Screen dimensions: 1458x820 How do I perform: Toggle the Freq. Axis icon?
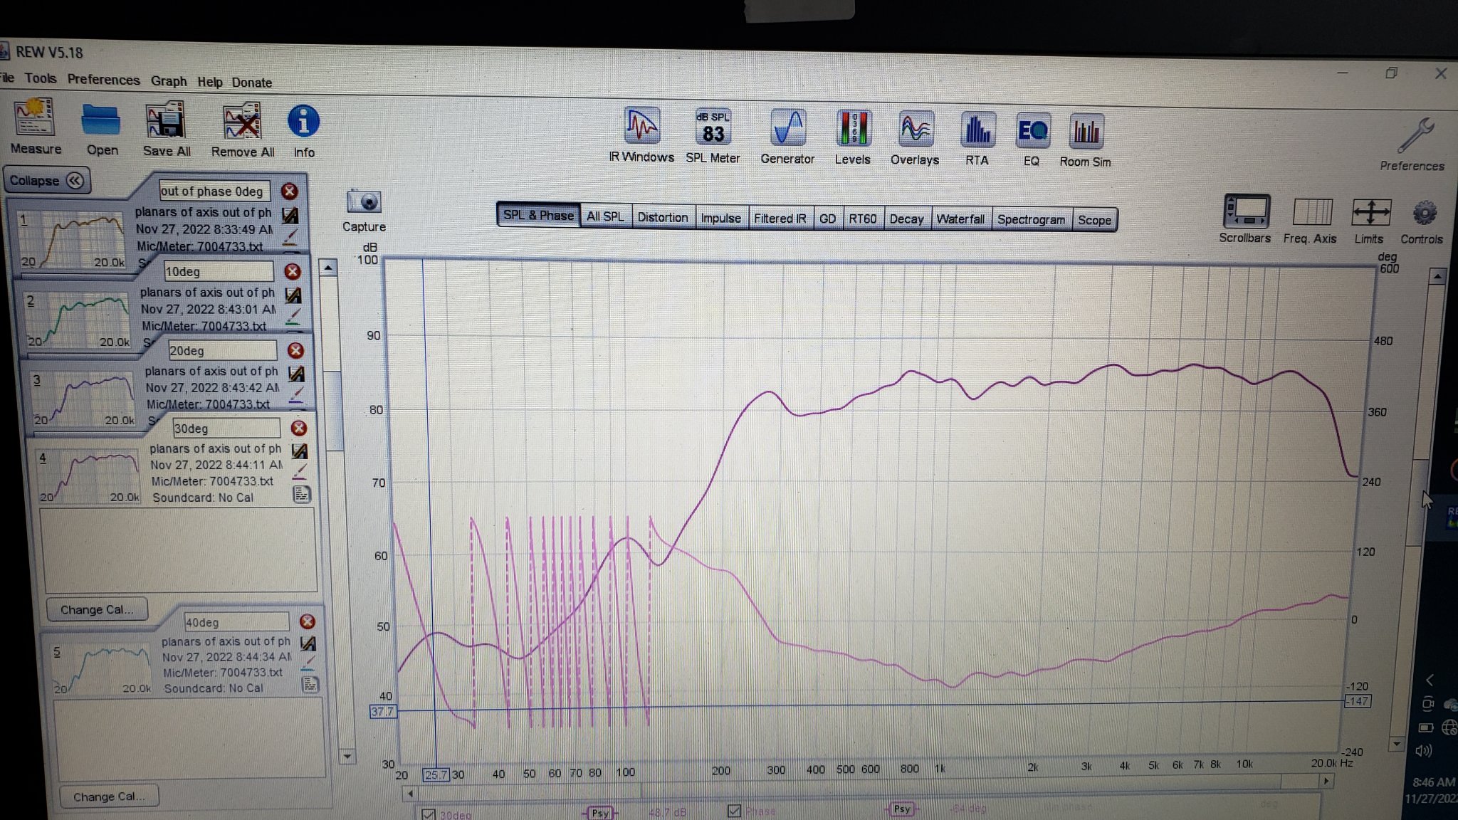tap(1311, 212)
